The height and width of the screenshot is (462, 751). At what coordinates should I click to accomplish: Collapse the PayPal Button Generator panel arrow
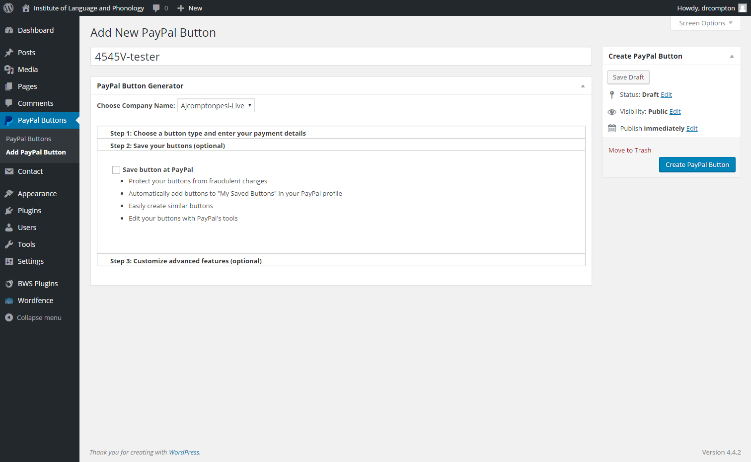point(583,86)
